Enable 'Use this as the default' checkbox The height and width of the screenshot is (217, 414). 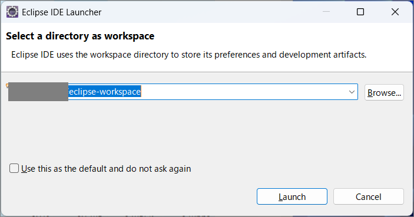14,168
